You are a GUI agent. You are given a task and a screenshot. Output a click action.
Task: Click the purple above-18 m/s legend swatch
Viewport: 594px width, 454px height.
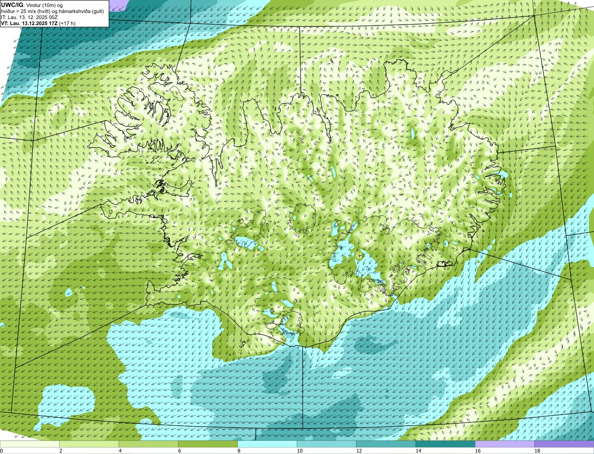click(564, 444)
